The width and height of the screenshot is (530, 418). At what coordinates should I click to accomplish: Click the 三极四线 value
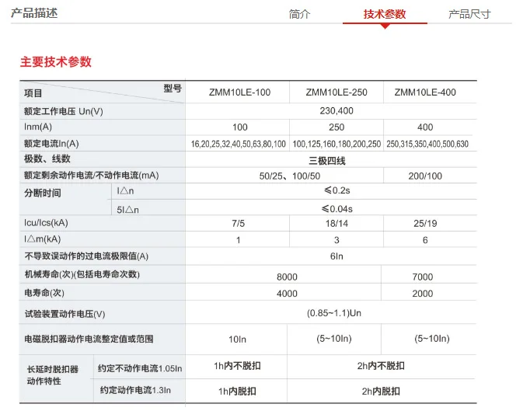[x=327, y=161]
